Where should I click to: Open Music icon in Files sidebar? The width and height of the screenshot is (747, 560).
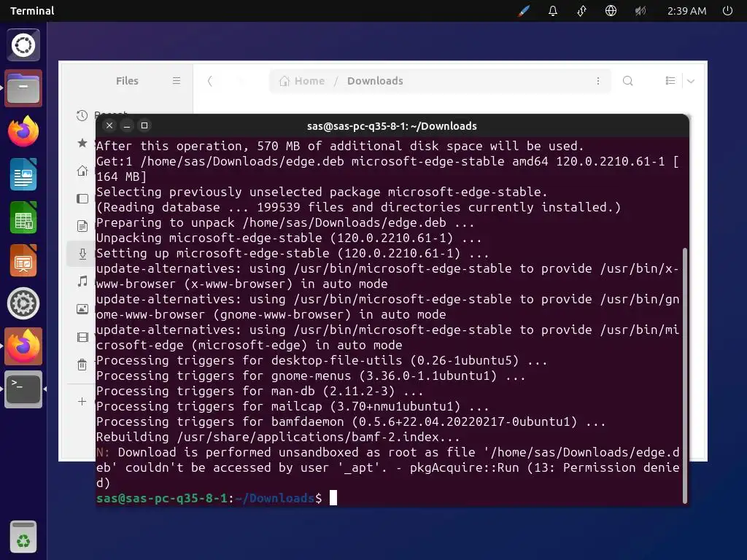tap(82, 281)
